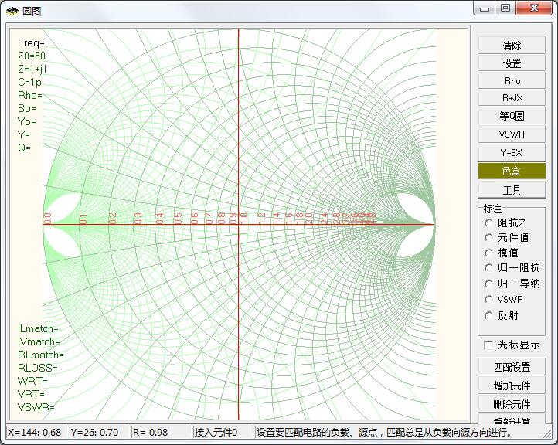Screen dimensions: 558x445
Task: Choose the 模值 annotation option
Action: (489, 253)
